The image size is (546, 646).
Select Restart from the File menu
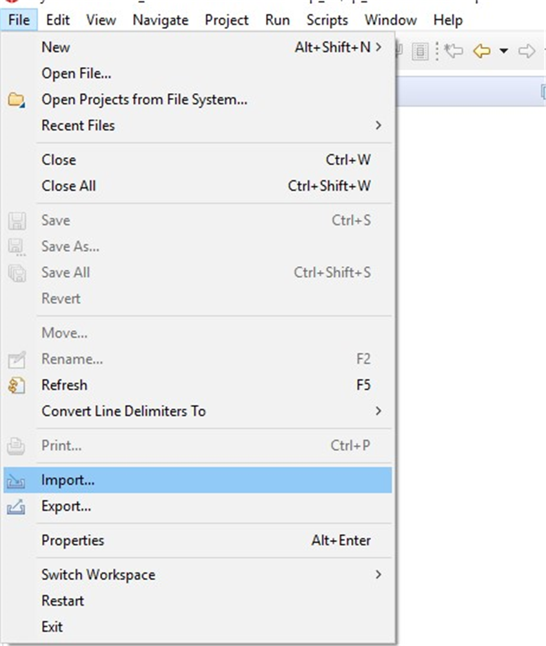pyautogui.click(x=63, y=601)
